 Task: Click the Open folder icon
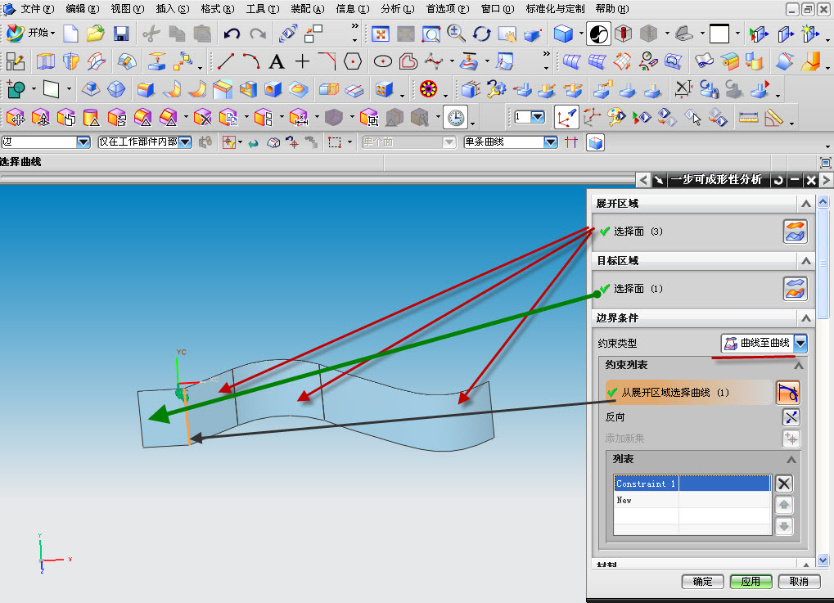click(96, 34)
